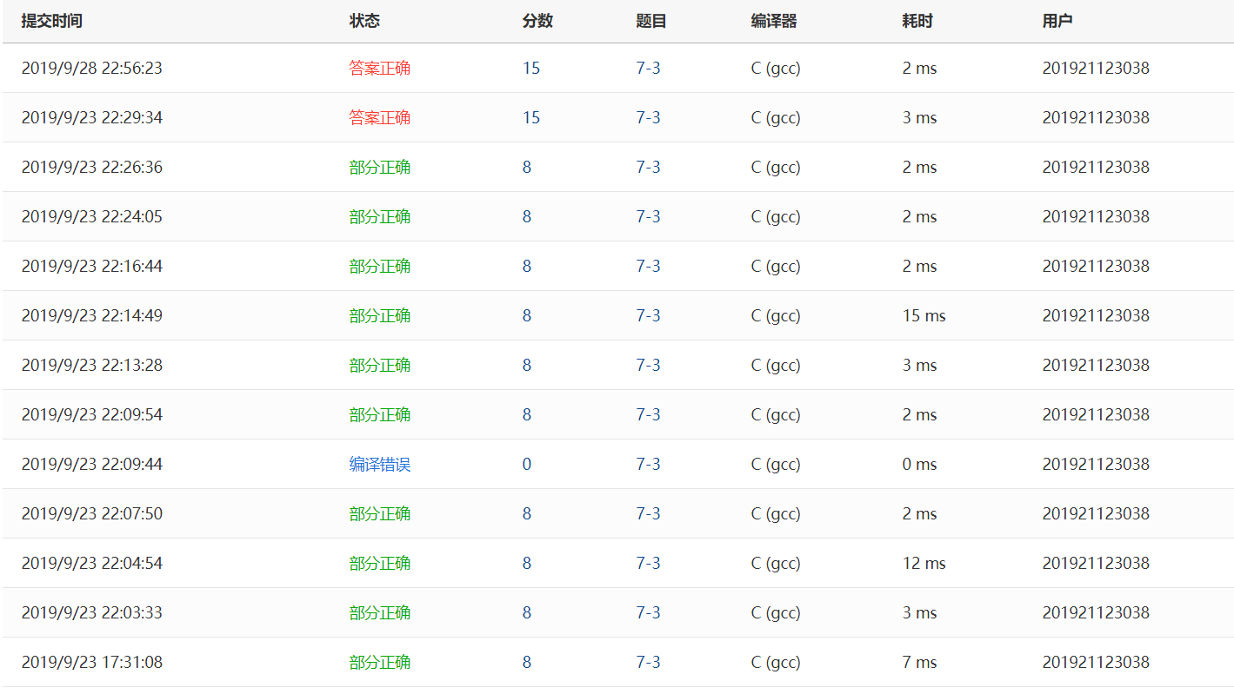Select timestamp 2019/9/23 22:07:50
The height and width of the screenshot is (694, 1234).
point(92,513)
